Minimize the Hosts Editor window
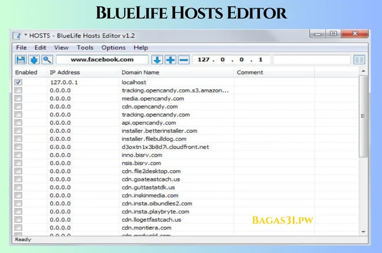The width and height of the screenshot is (382, 253). click(x=318, y=34)
